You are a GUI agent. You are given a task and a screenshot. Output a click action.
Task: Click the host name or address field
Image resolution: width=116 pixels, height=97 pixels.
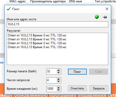(x=57, y=24)
